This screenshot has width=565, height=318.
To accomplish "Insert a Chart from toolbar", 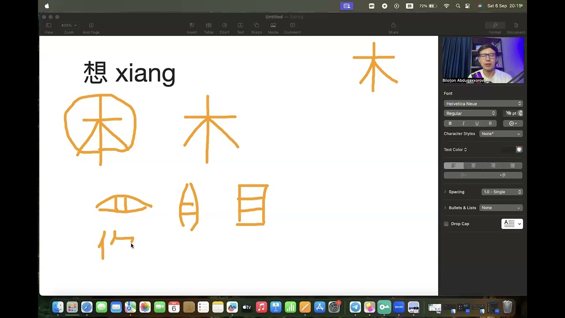I will (224, 28).
